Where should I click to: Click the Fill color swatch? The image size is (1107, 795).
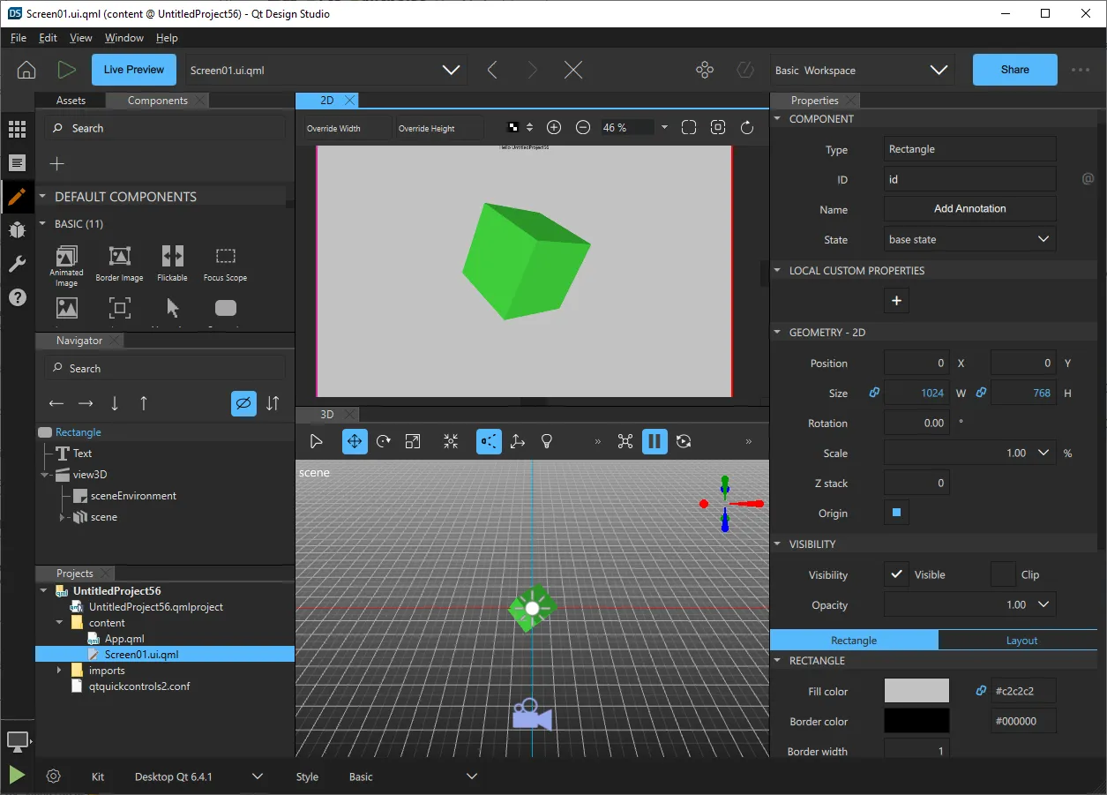coord(916,691)
